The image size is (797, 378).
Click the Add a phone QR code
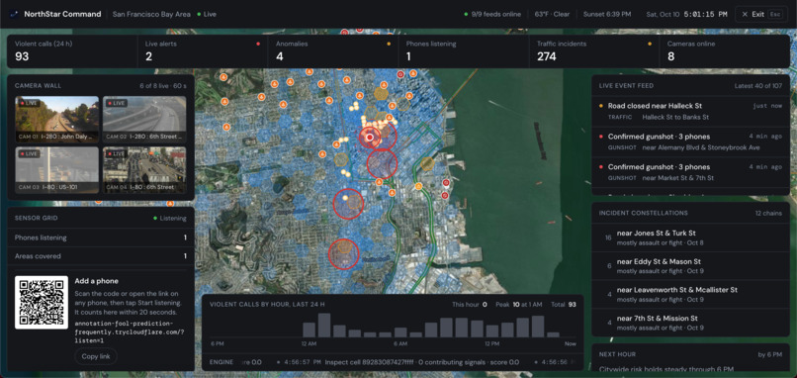point(42,302)
